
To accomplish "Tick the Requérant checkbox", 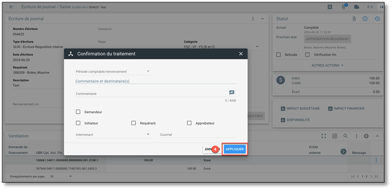I will [134, 123].
